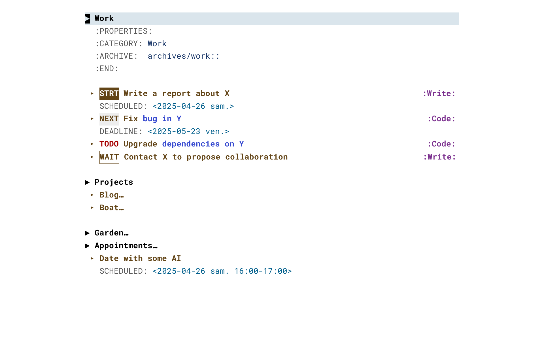The image size is (544, 340).
Task: Open the 'dependencies on Y' link
Action: click(x=203, y=144)
